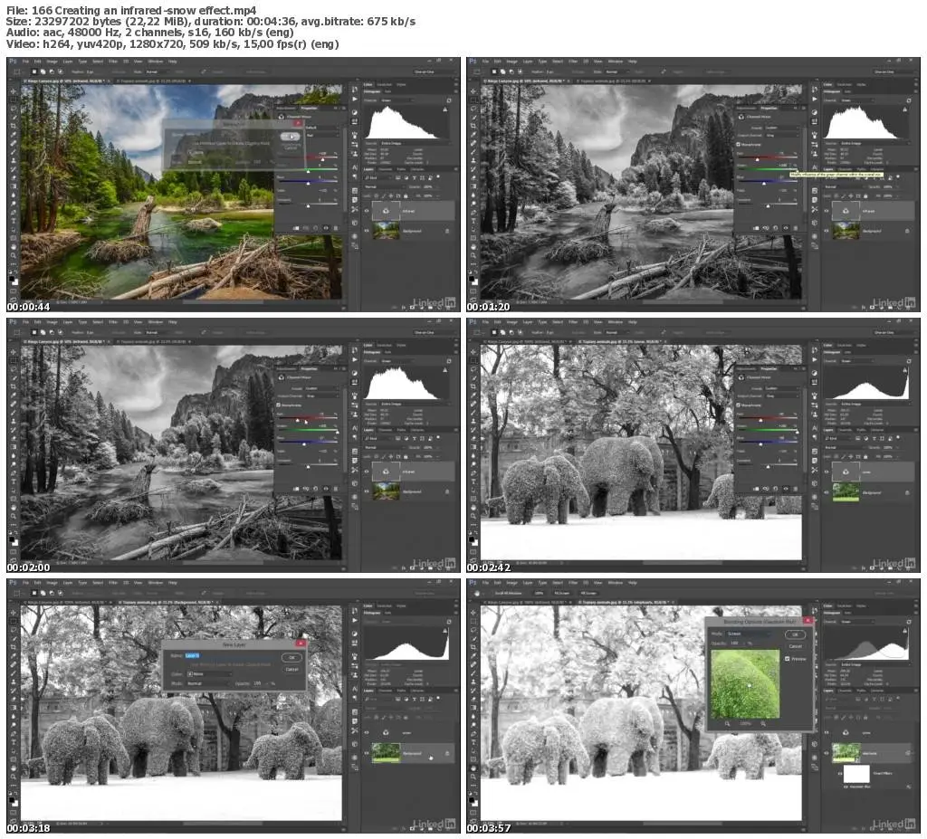Click Cancel in 00:03:57 Blending Options dialog
The width and height of the screenshot is (927, 839).
(x=796, y=646)
